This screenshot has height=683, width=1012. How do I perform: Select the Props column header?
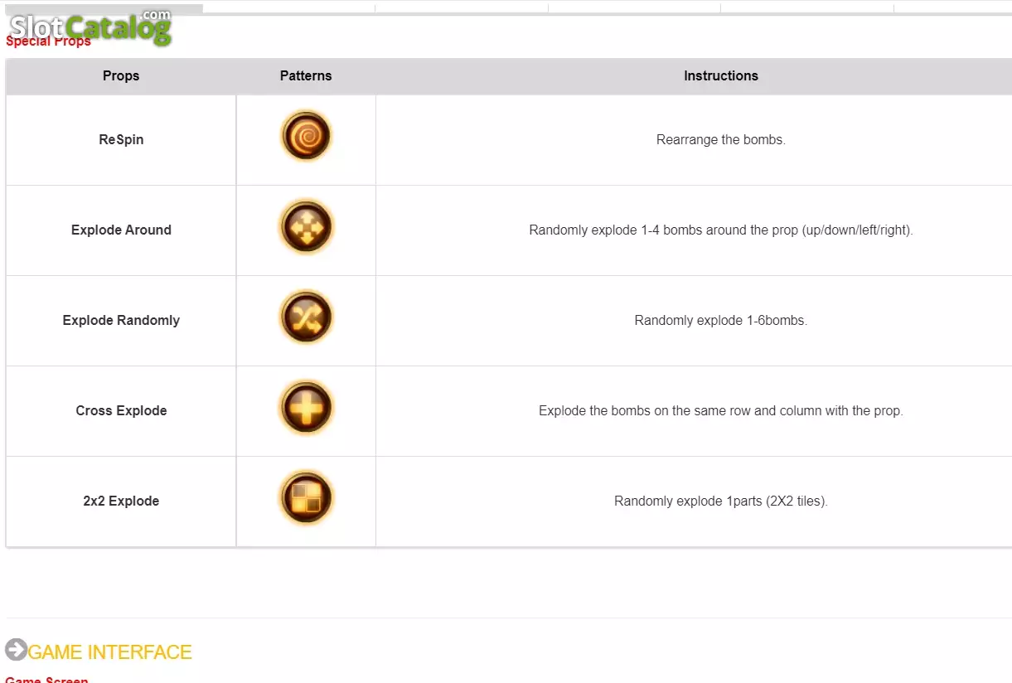[121, 75]
